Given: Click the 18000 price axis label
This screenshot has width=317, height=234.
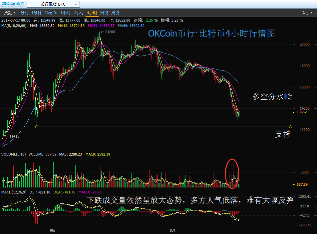Looking at the screenshot, I should tap(304, 66).
